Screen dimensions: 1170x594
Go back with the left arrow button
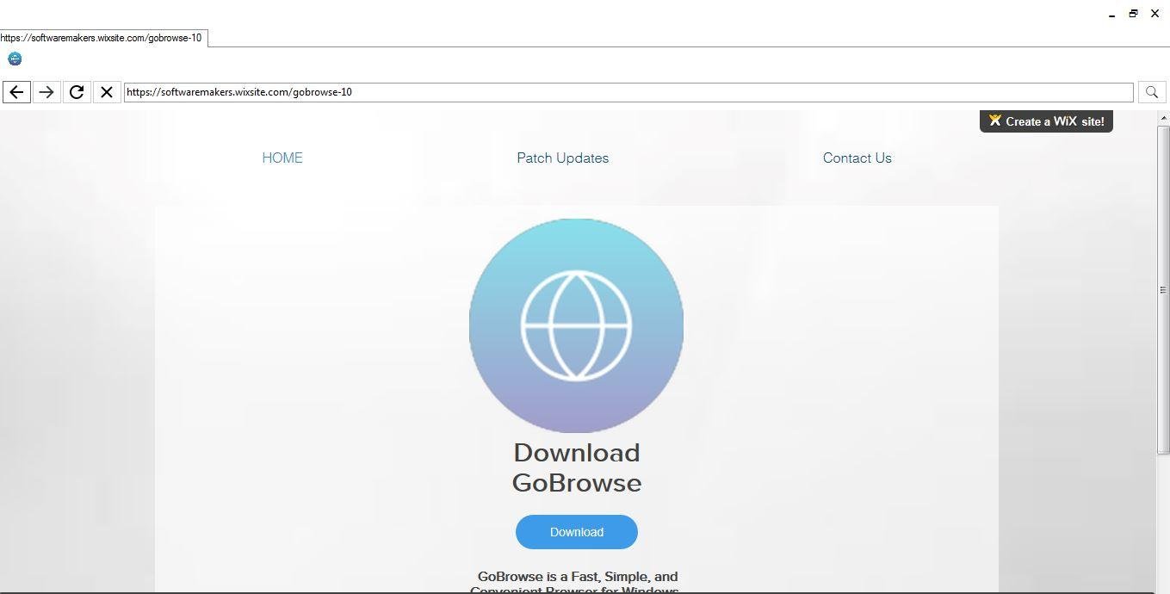[16, 92]
